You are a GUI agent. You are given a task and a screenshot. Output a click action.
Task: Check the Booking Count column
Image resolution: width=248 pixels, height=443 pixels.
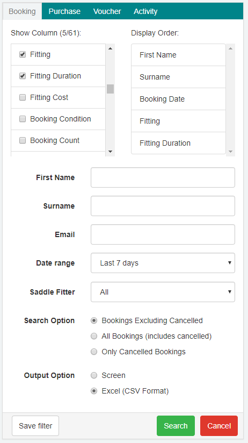(23, 140)
